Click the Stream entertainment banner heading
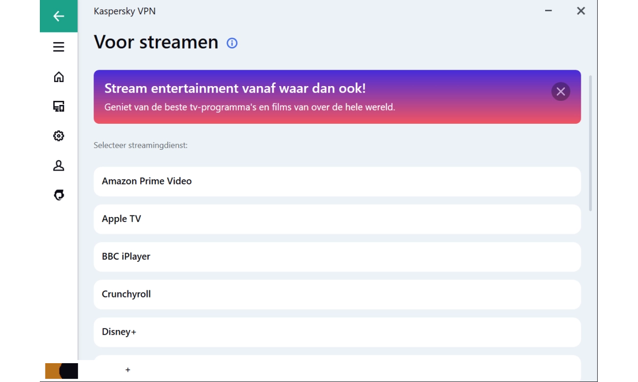Image resolution: width=638 pixels, height=382 pixels. pyautogui.click(x=235, y=88)
